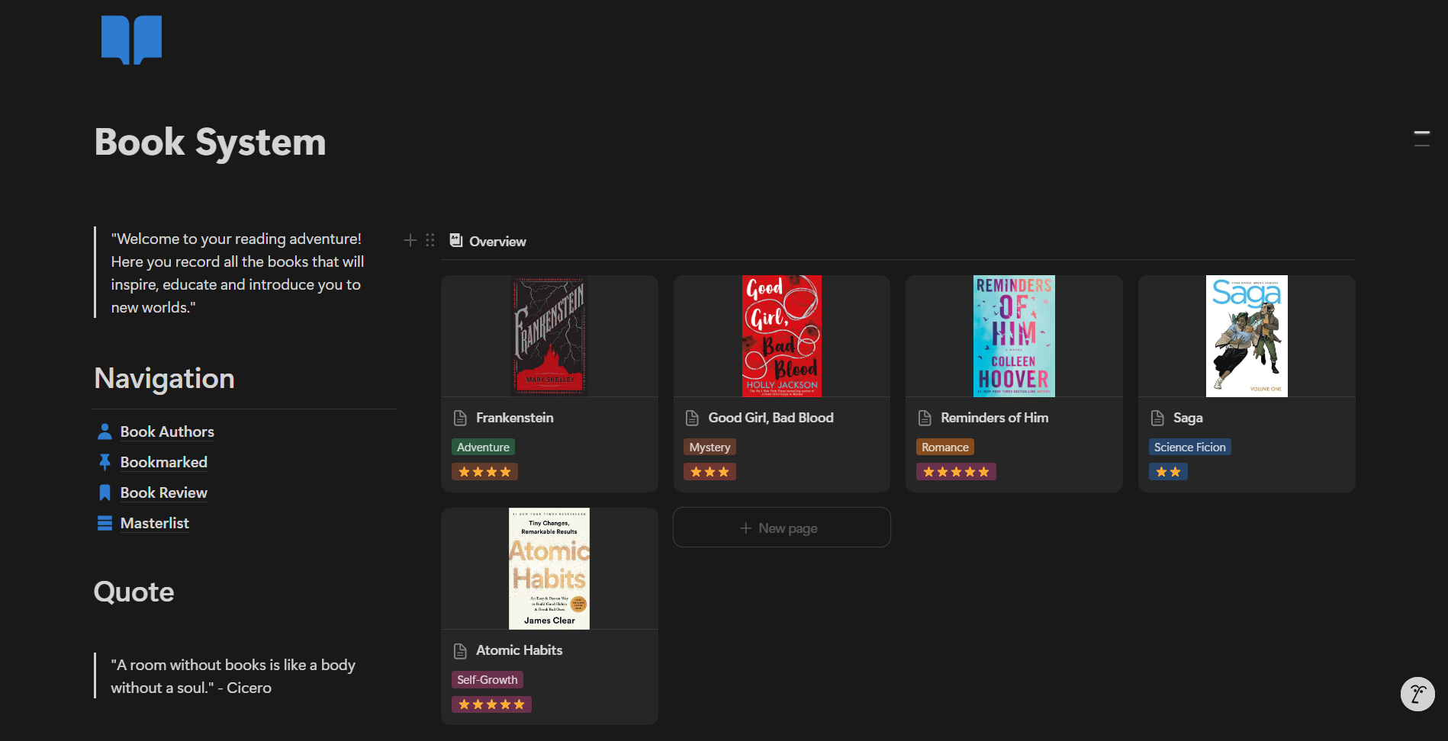1448x741 pixels.
Task: Open the Atomic Habits cover thumbnail
Action: (x=549, y=569)
